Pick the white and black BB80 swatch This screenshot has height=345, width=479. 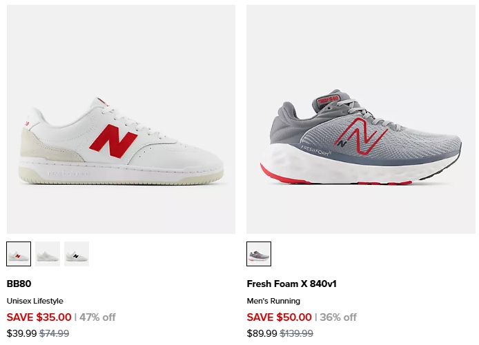point(77,254)
